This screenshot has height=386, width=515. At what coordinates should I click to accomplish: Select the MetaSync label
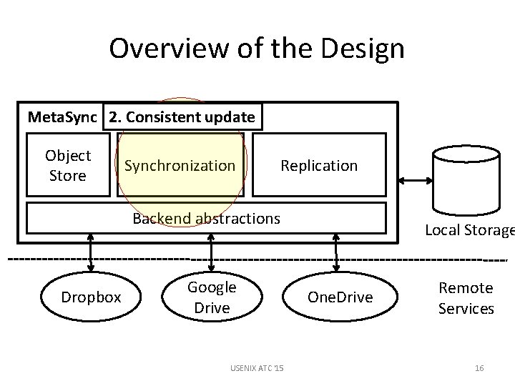pos(62,117)
